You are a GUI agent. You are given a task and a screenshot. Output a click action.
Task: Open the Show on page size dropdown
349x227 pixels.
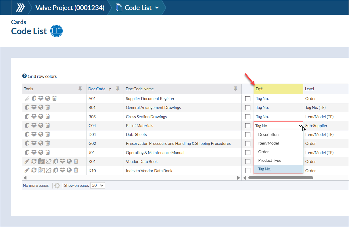tap(98, 185)
